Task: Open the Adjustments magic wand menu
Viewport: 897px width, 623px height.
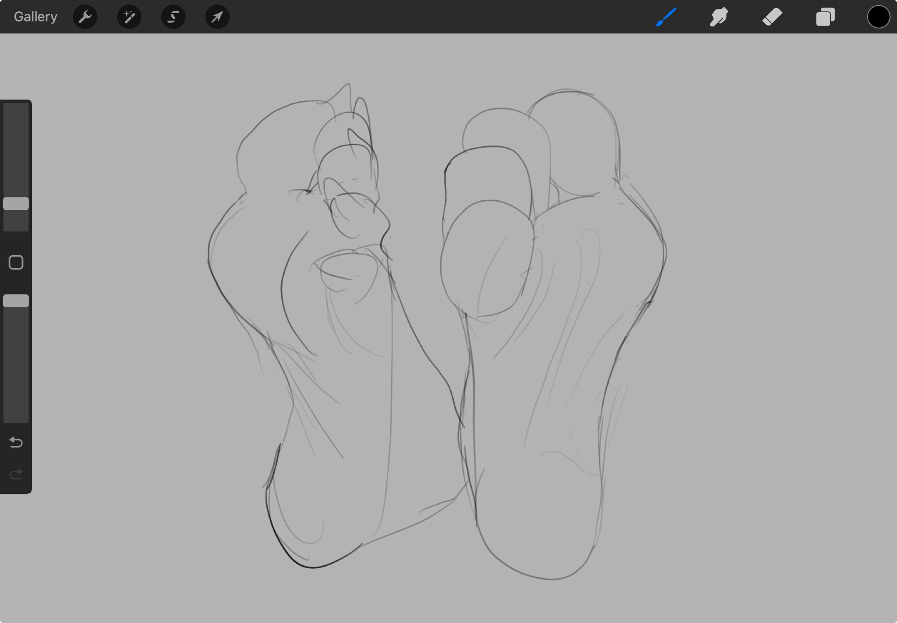Action: point(129,17)
